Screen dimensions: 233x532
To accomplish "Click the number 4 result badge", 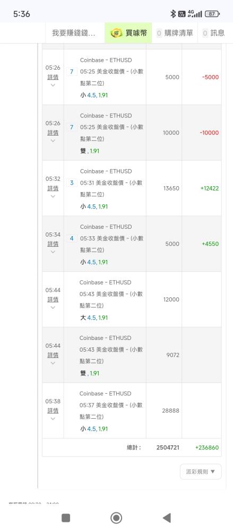I will 72,238.
